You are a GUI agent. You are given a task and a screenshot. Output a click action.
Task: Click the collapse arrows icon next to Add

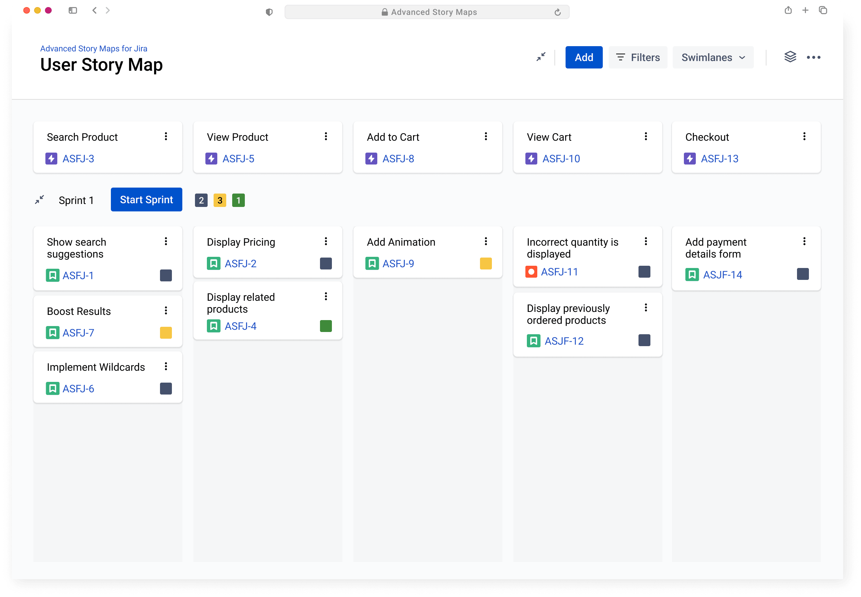[x=541, y=57]
